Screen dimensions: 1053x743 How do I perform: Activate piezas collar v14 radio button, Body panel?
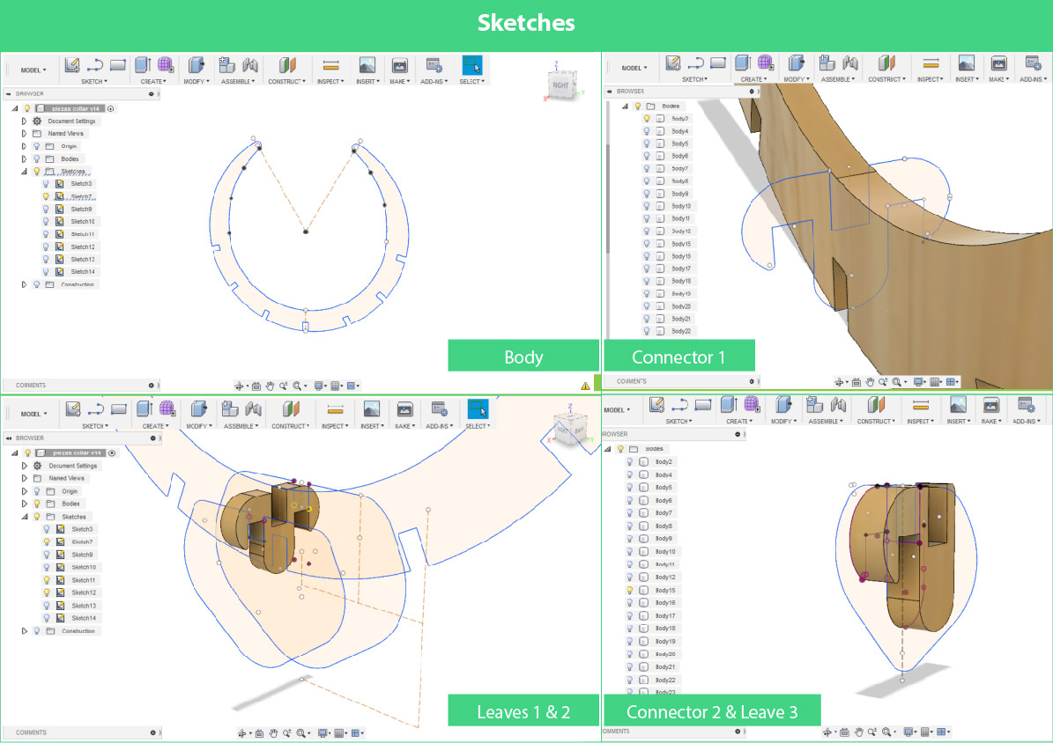click(x=111, y=108)
